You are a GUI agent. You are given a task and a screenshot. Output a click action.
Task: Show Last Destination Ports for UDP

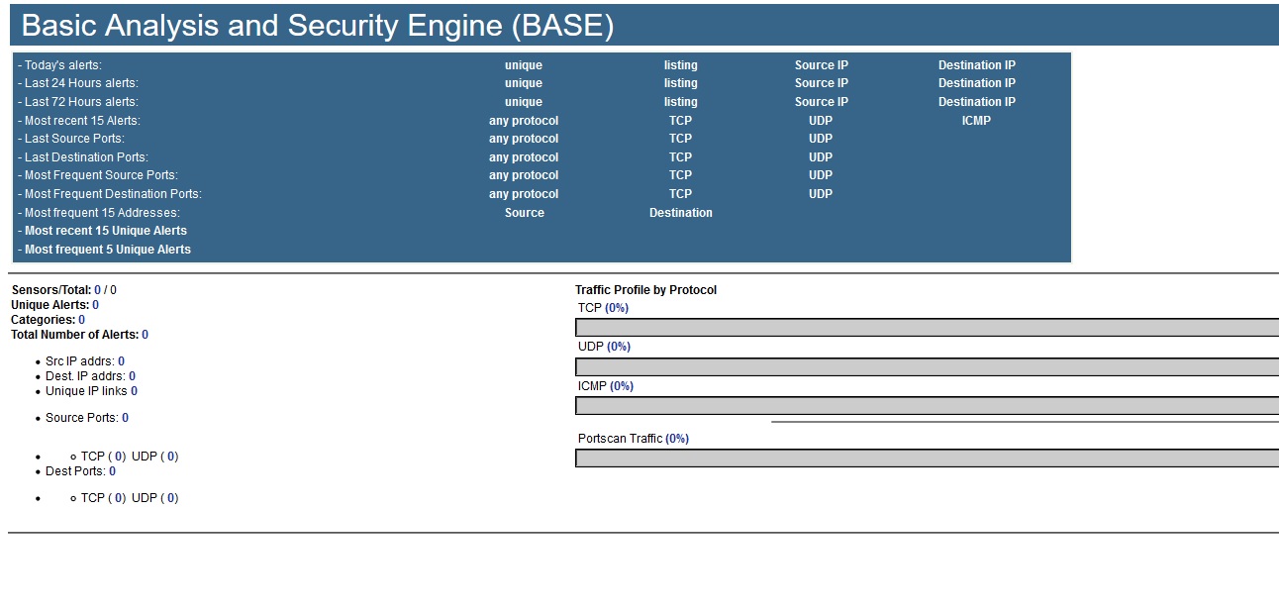point(821,157)
